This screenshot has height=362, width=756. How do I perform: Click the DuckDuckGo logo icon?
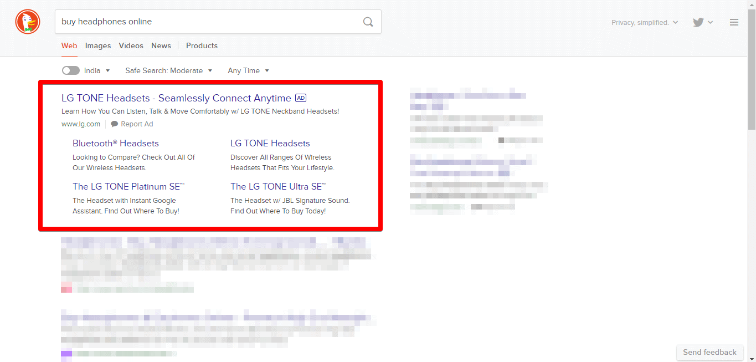pos(28,22)
